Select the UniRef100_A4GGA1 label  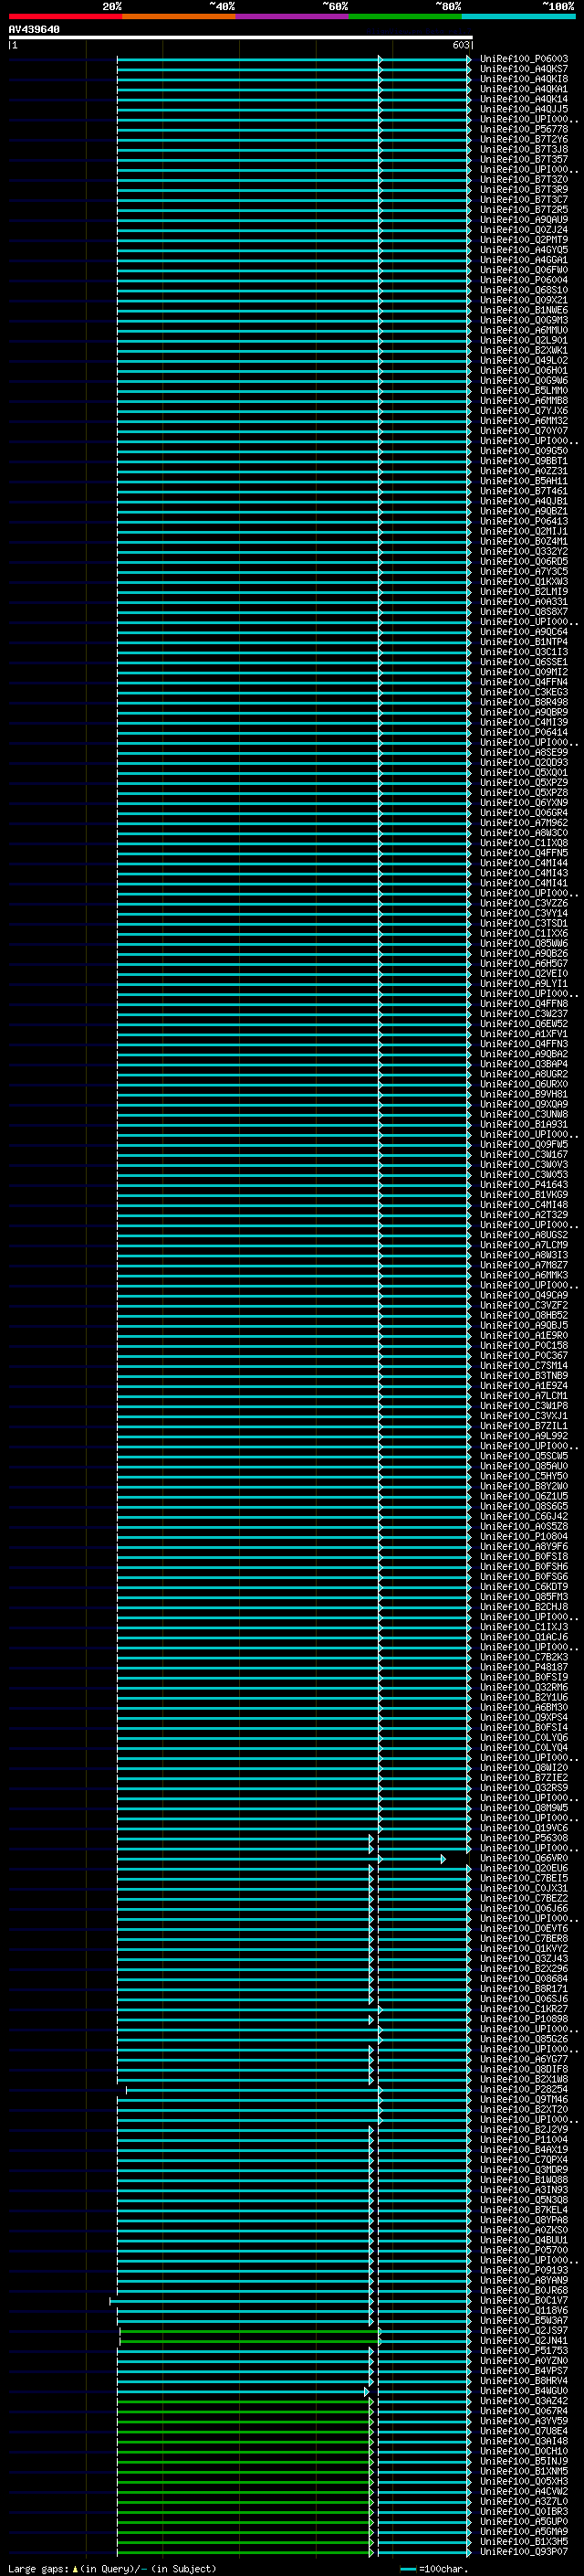(x=524, y=260)
